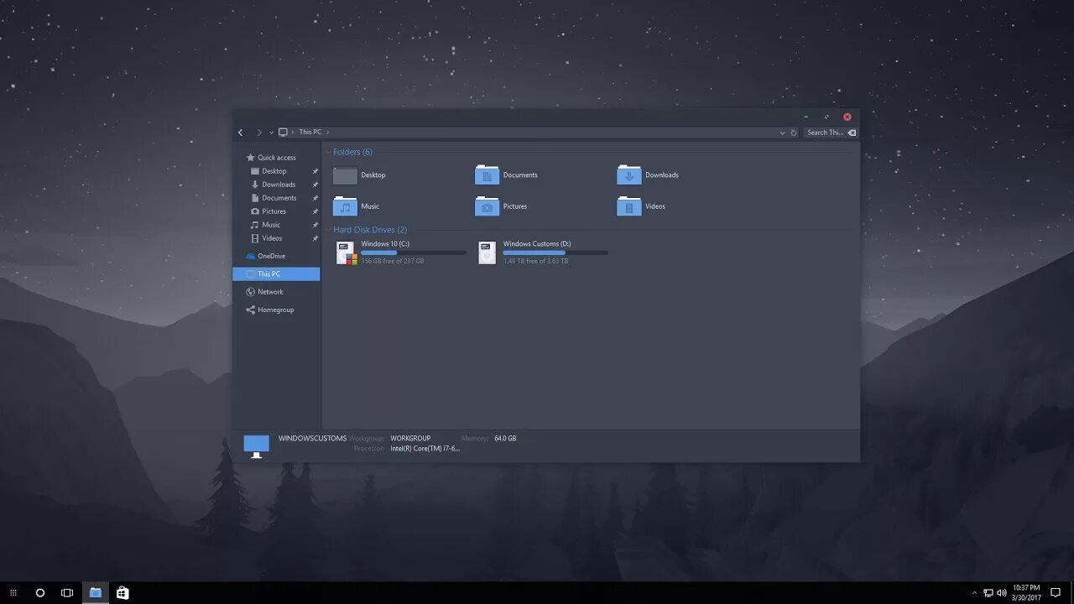This screenshot has width=1074, height=604.
Task: Open Cortana search circle on taskbar
Action: pos(39,593)
